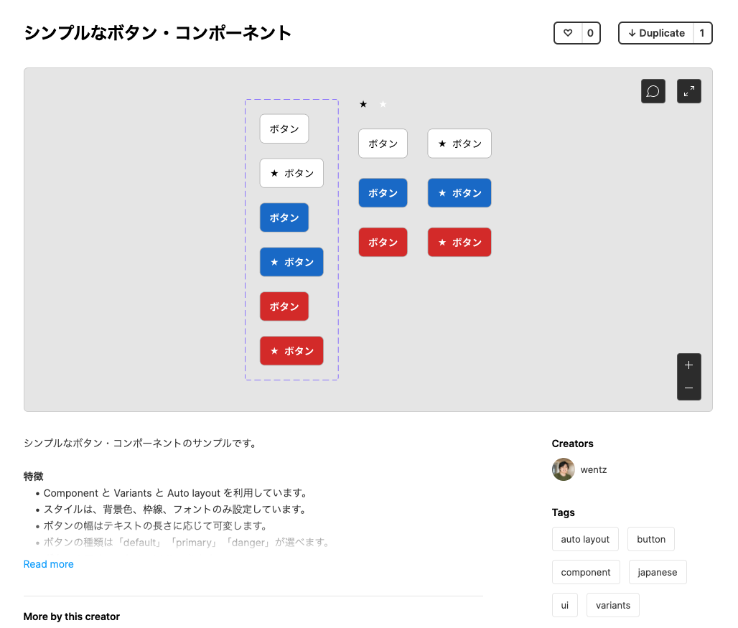Select the button tag
The height and width of the screenshot is (628, 738).
click(x=651, y=539)
